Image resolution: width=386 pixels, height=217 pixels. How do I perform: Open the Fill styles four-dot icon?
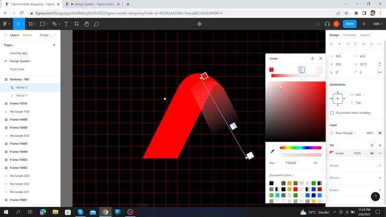[x=372, y=145]
